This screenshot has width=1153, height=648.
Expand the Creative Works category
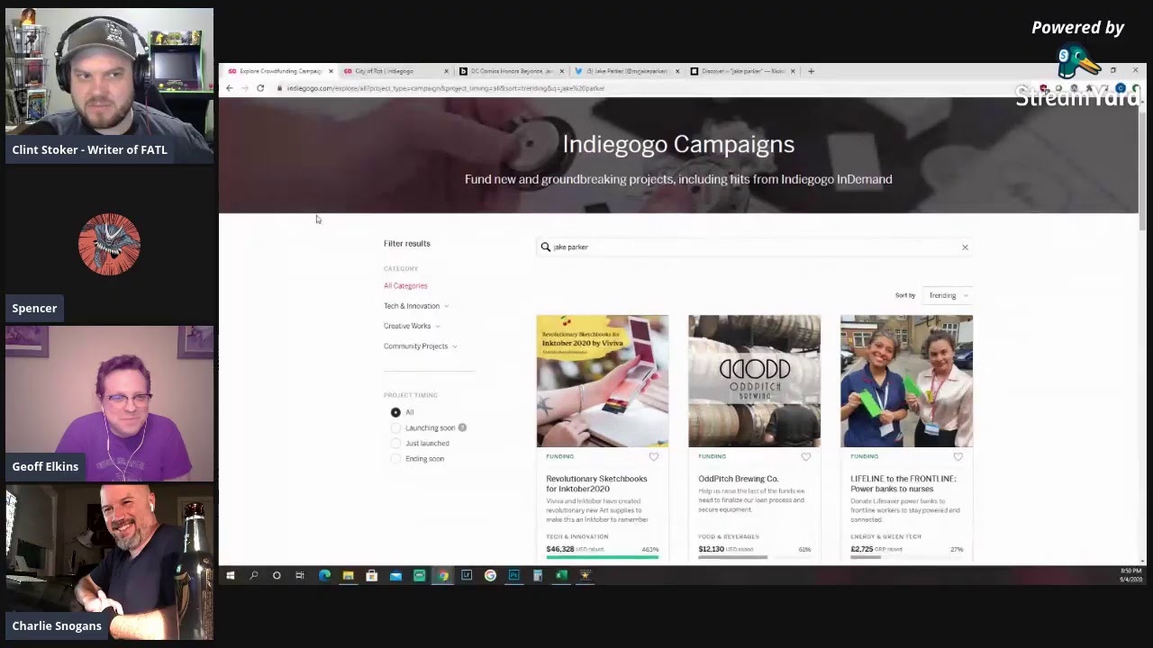(x=411, y=326)
